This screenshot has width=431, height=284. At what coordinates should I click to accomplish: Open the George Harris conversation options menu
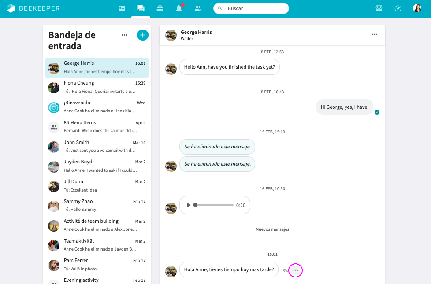[x=374, y=34]
